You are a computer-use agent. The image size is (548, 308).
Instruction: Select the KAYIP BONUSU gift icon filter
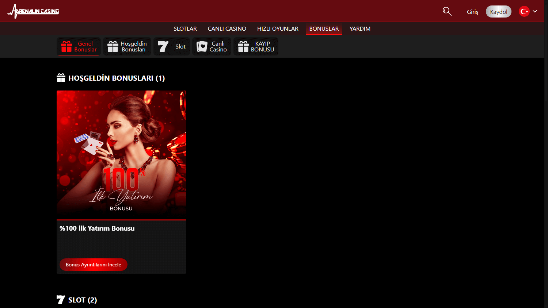coord(243,46)
